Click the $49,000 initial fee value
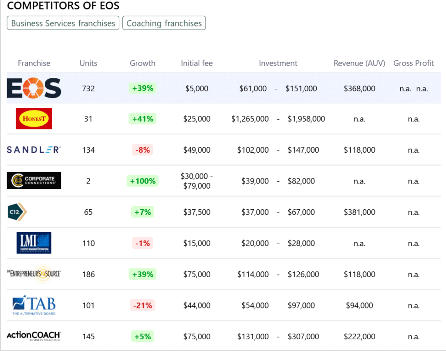Screen dimensions: 446x351 [197, 150]
